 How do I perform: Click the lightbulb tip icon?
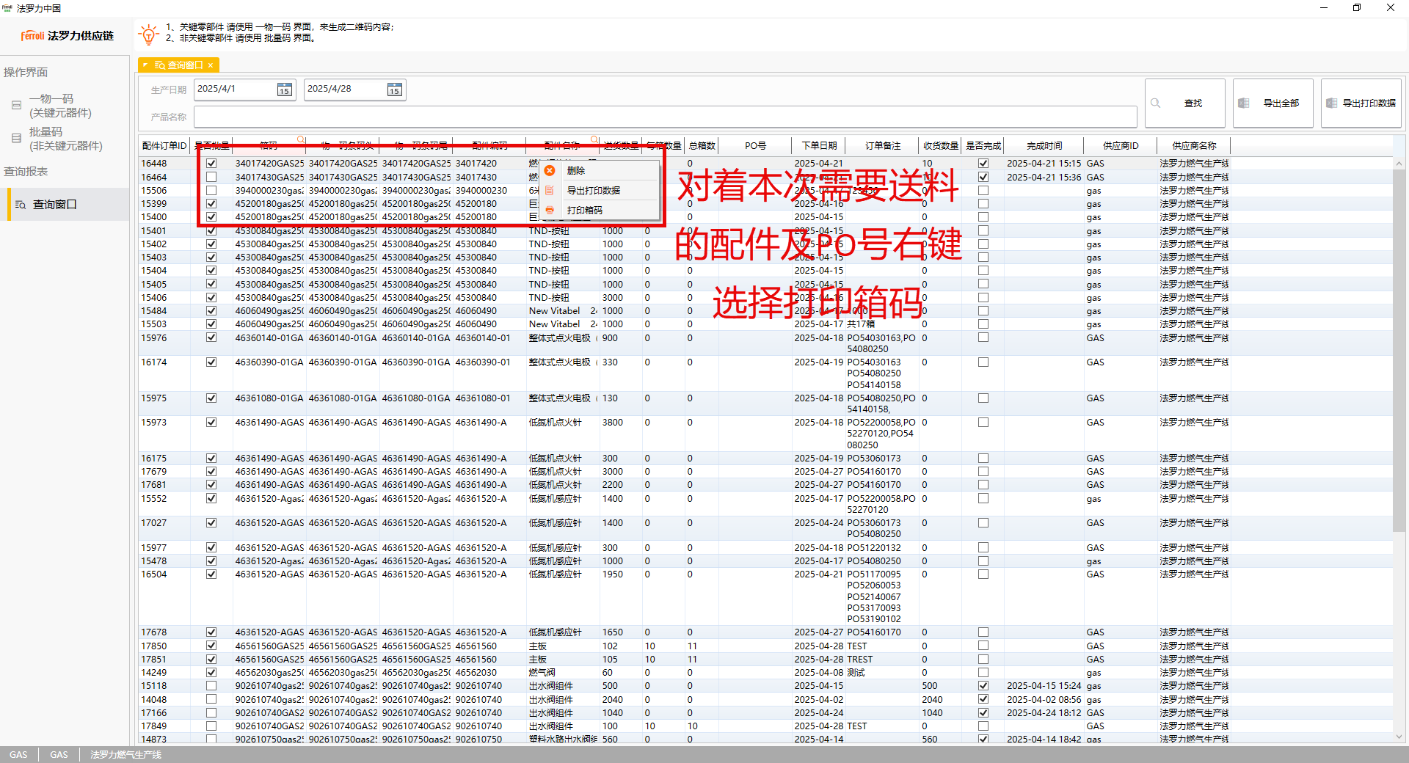click(x=148, y=34)
